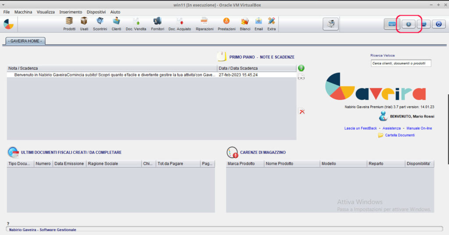Viewport: 449px width, 235px height.
Task: Open the Bilanci balance icon
Action: [x=245, y=24]
